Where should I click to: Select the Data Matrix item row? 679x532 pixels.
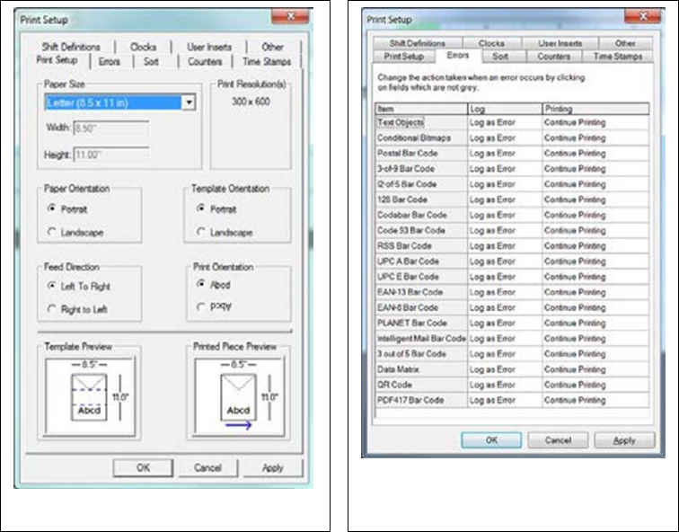tap(421, 369)
